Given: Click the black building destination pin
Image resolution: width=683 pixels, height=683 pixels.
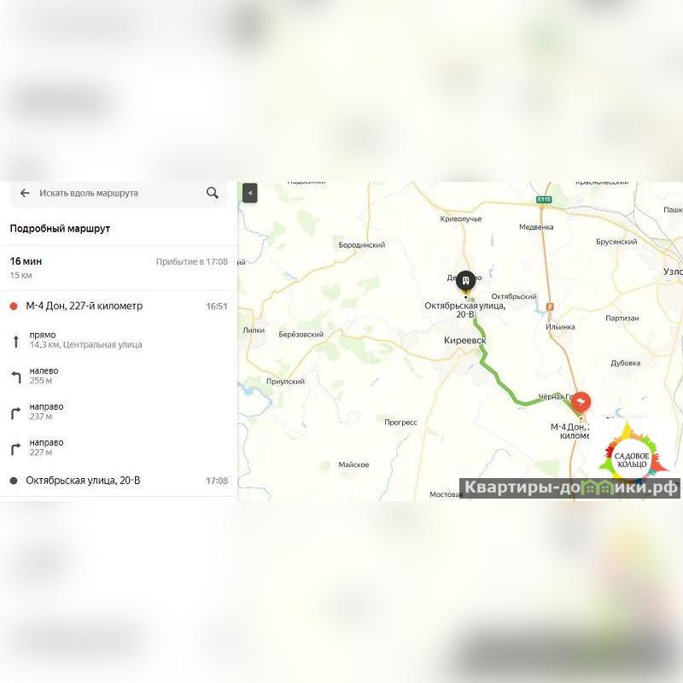Looking at the screenshot, I should [465, 280].
